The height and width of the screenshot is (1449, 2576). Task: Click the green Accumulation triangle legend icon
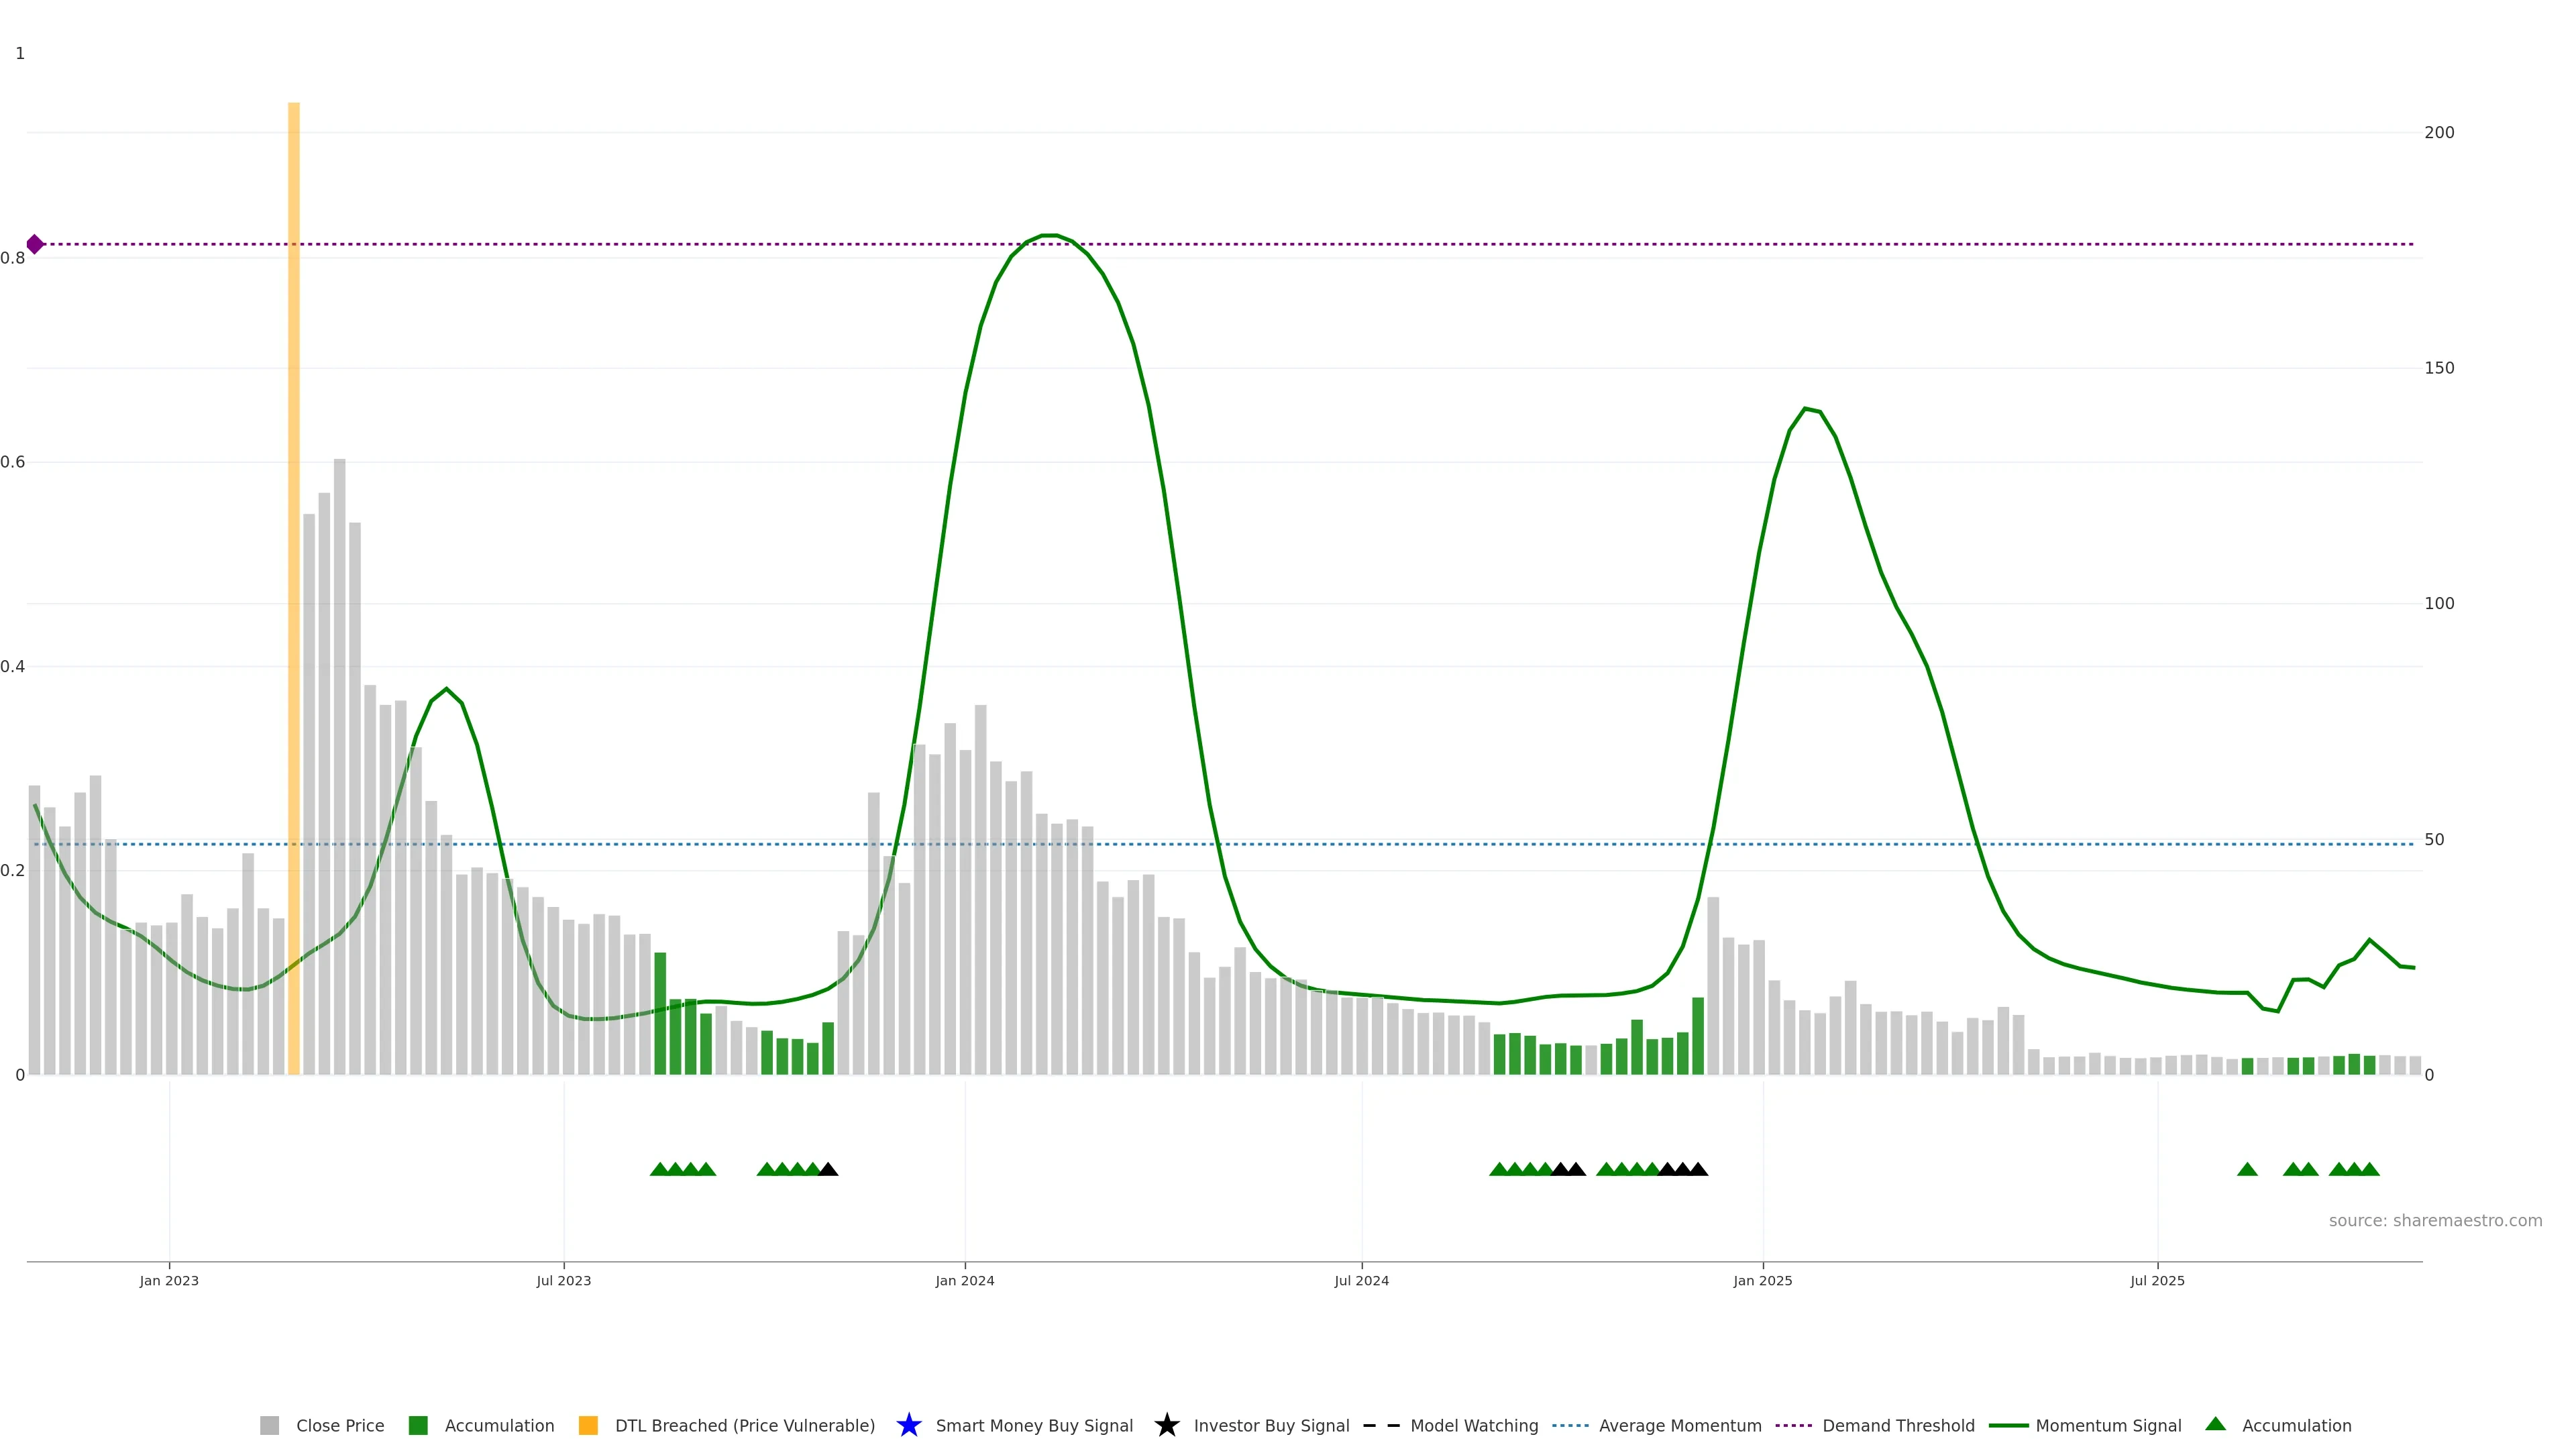click(x=2215, y=1424)
